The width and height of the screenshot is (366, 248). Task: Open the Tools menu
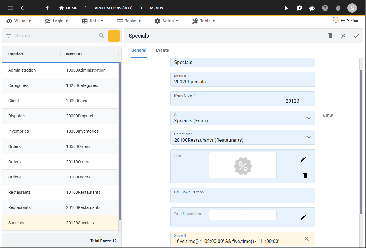pos(204,21)
